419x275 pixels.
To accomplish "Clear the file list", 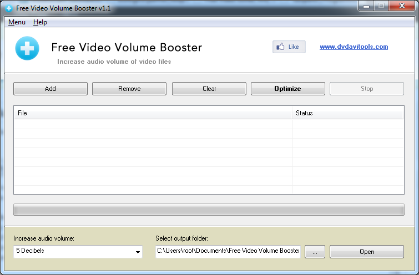I will click(209, 89).
